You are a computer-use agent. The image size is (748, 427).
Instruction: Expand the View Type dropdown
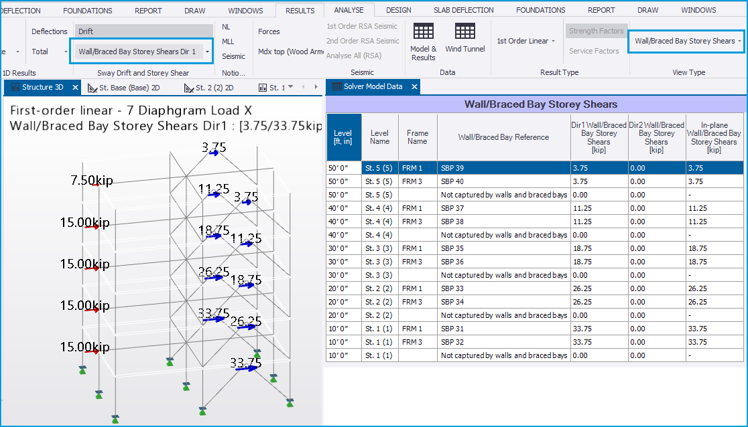click(x=739, y=41)
